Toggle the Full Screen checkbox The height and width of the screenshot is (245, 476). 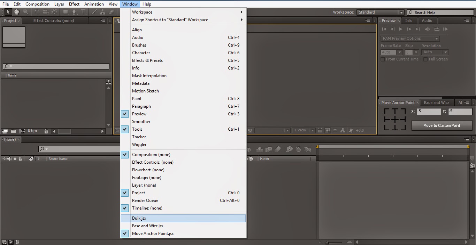(x=425, y=59)
